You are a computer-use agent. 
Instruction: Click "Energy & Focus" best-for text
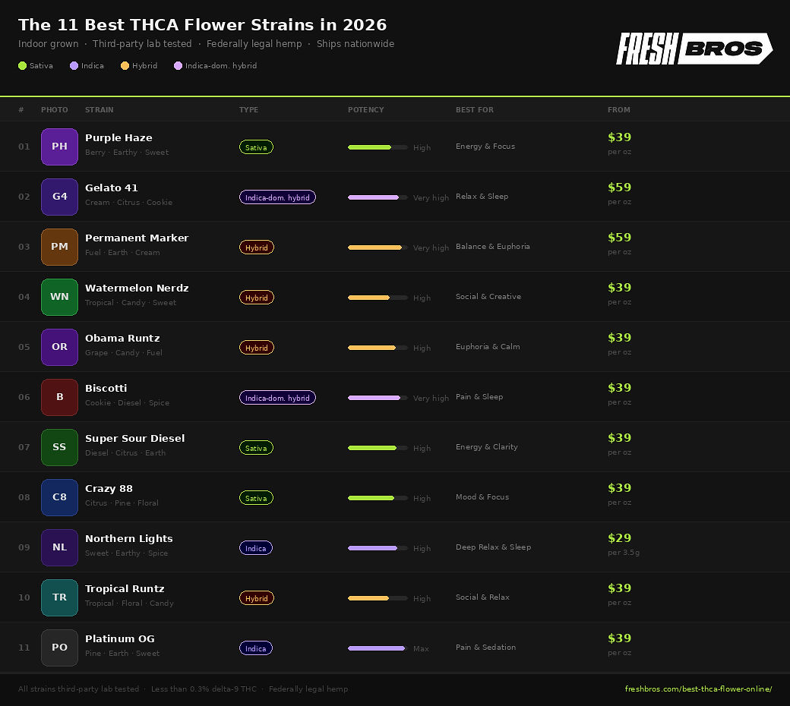[485, 146]
